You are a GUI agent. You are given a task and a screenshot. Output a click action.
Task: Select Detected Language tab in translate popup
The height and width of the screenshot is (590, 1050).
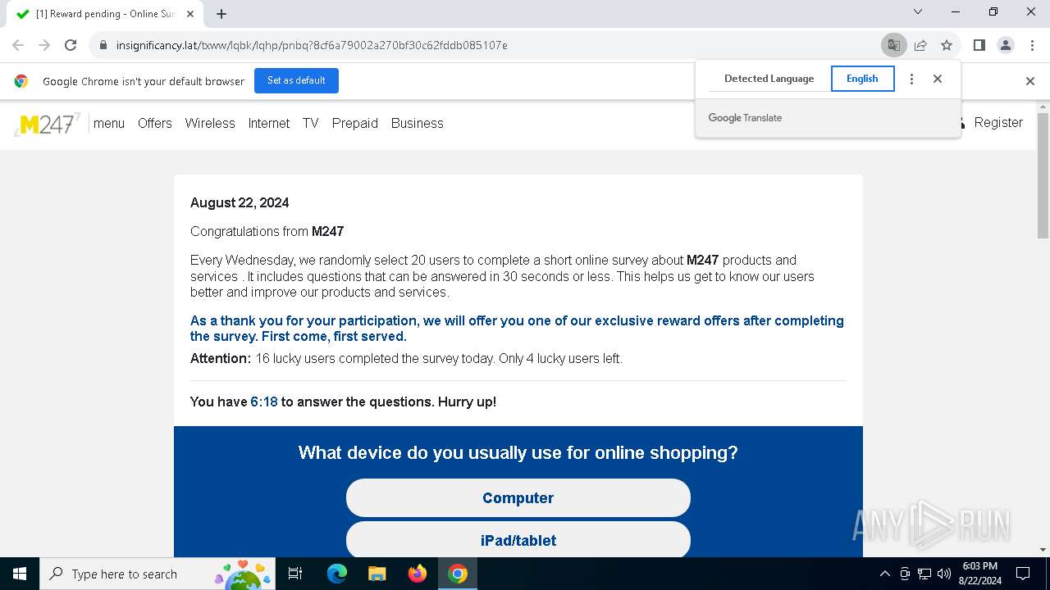click(769, 79)
